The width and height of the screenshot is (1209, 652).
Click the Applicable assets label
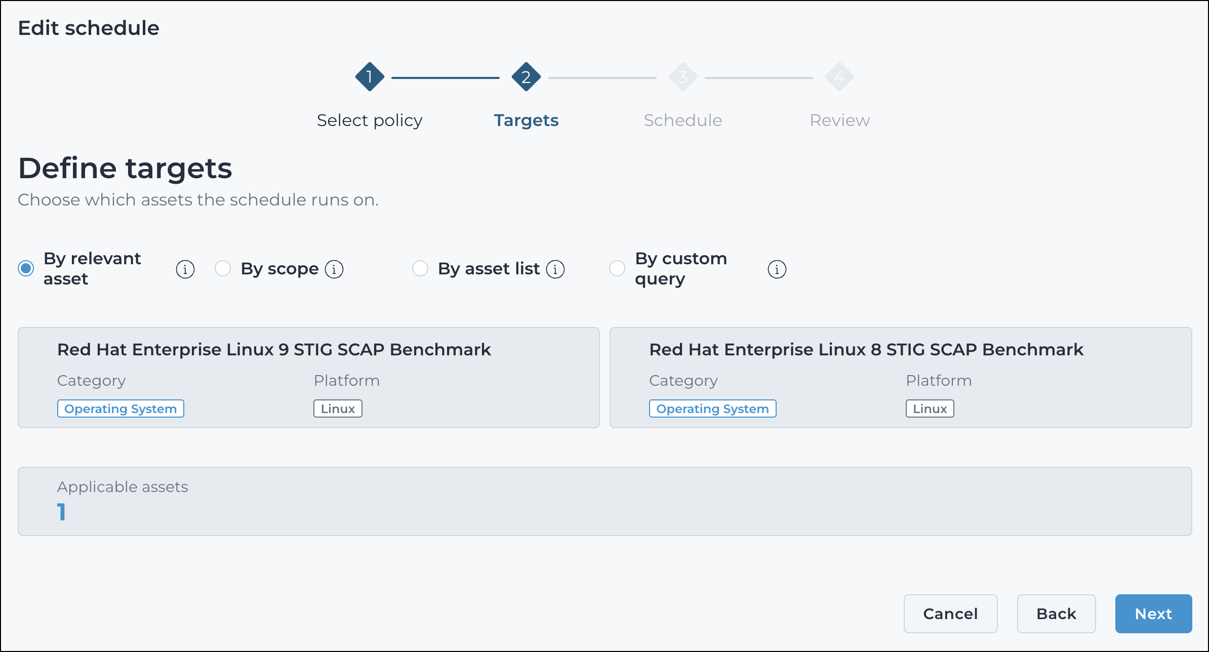pyautogui.click(x=123, y=487)
